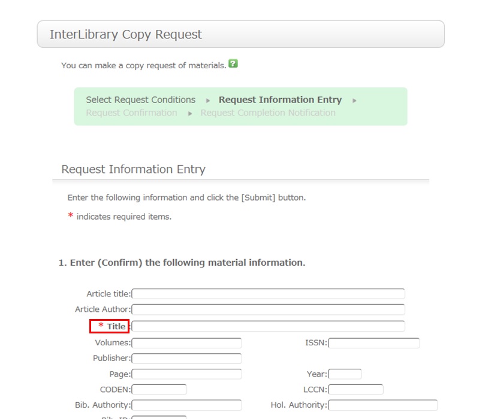
Task: Click the InterLibrary Copy Request header
Action: [126, 35]
